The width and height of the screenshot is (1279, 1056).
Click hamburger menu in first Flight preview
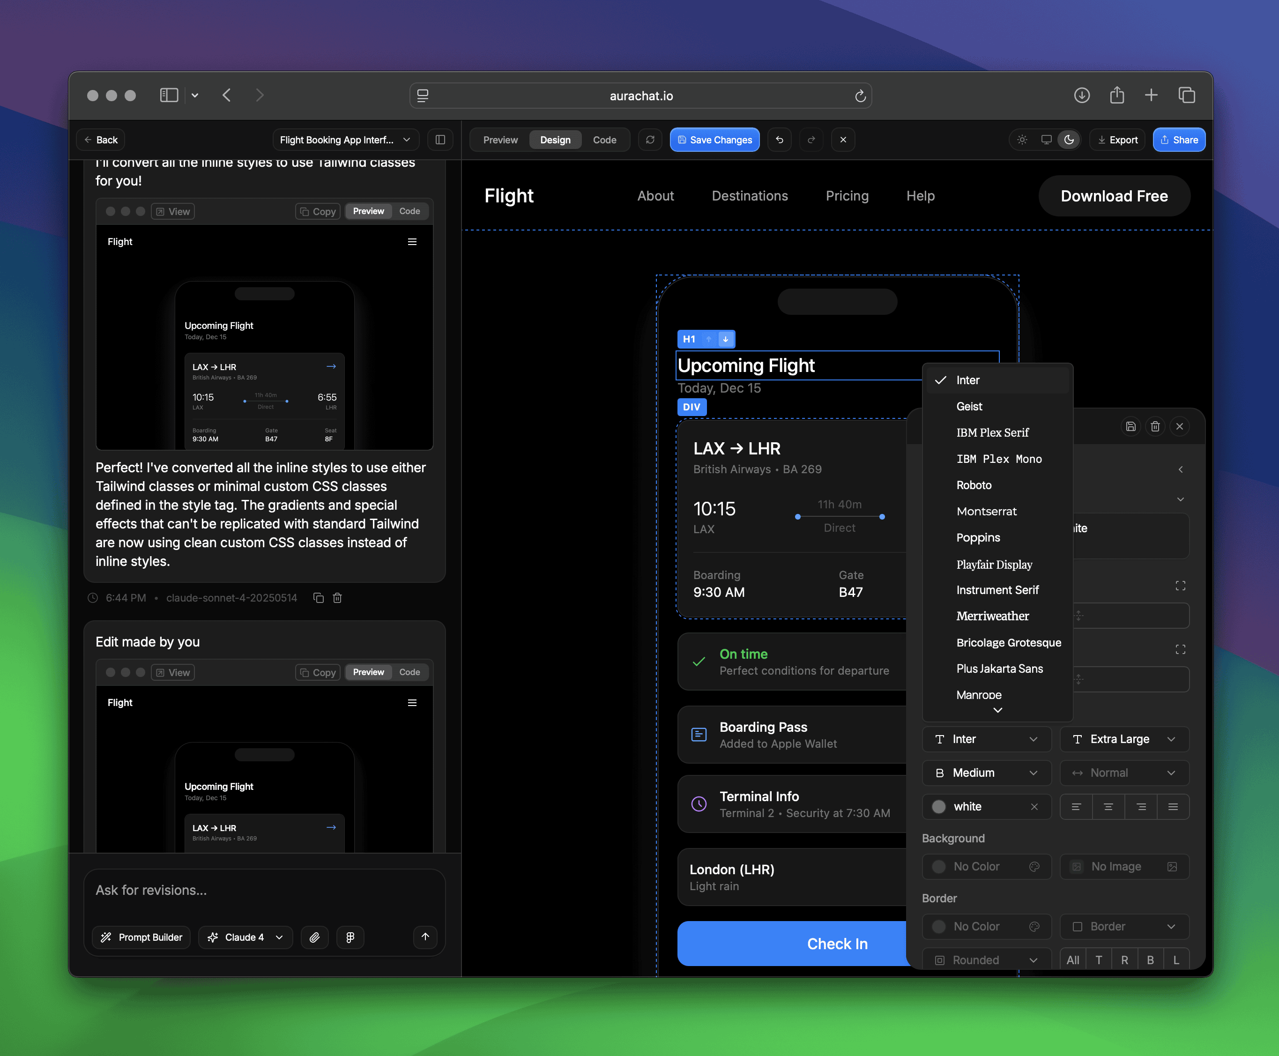pyautogui.click(x=412, y=242)
